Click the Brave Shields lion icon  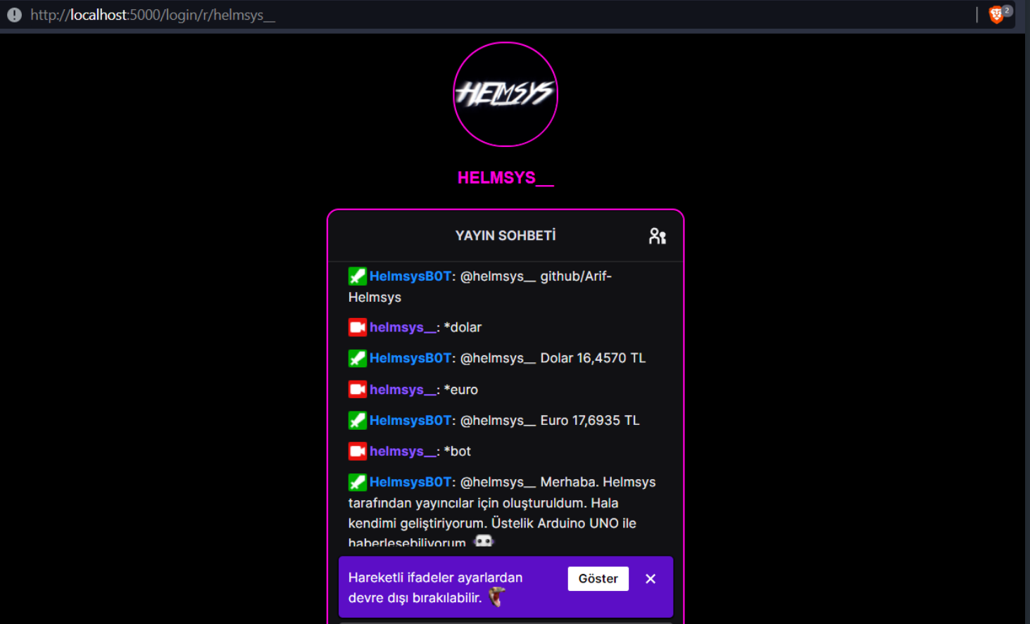(x=996, y=15)
